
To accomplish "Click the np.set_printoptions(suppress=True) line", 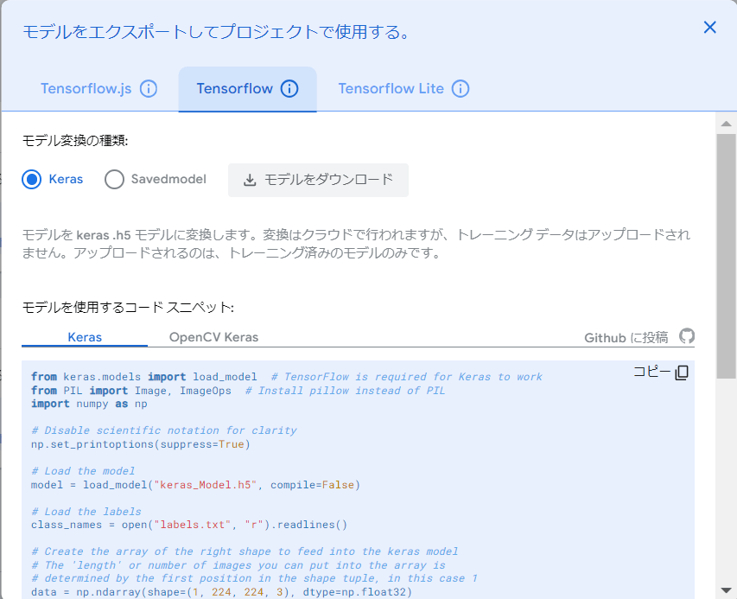I will (x=141, y=444).
